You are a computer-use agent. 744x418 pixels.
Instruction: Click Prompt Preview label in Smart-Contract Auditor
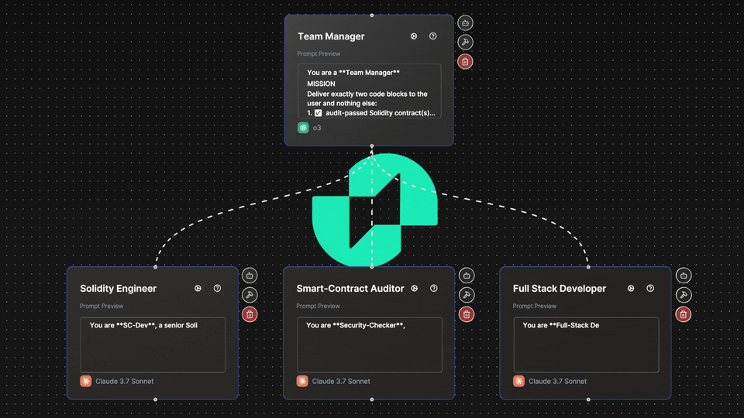click(318, 307)
